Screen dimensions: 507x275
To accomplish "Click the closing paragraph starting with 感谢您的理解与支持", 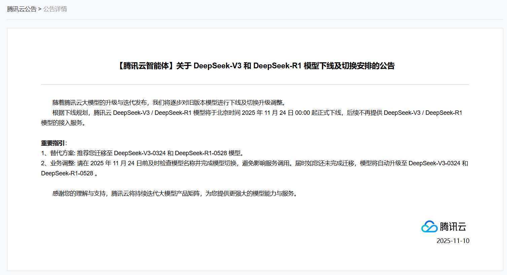I will (x=175, y=194).
